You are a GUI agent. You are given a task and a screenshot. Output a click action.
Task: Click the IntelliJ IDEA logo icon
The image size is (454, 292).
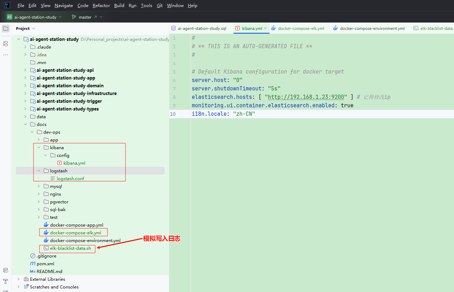click(x=7, y=5)
